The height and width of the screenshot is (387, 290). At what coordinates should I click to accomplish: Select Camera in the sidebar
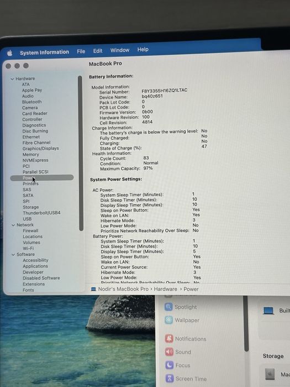[x=30, y=108]
